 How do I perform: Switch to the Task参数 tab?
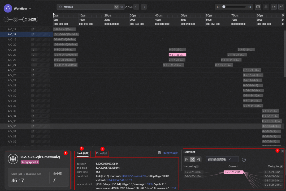coord(83,153)
